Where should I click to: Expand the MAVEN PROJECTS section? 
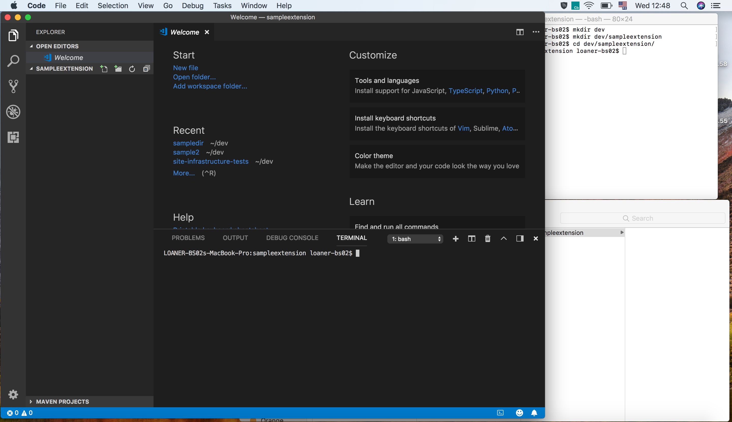coord(62,401)
